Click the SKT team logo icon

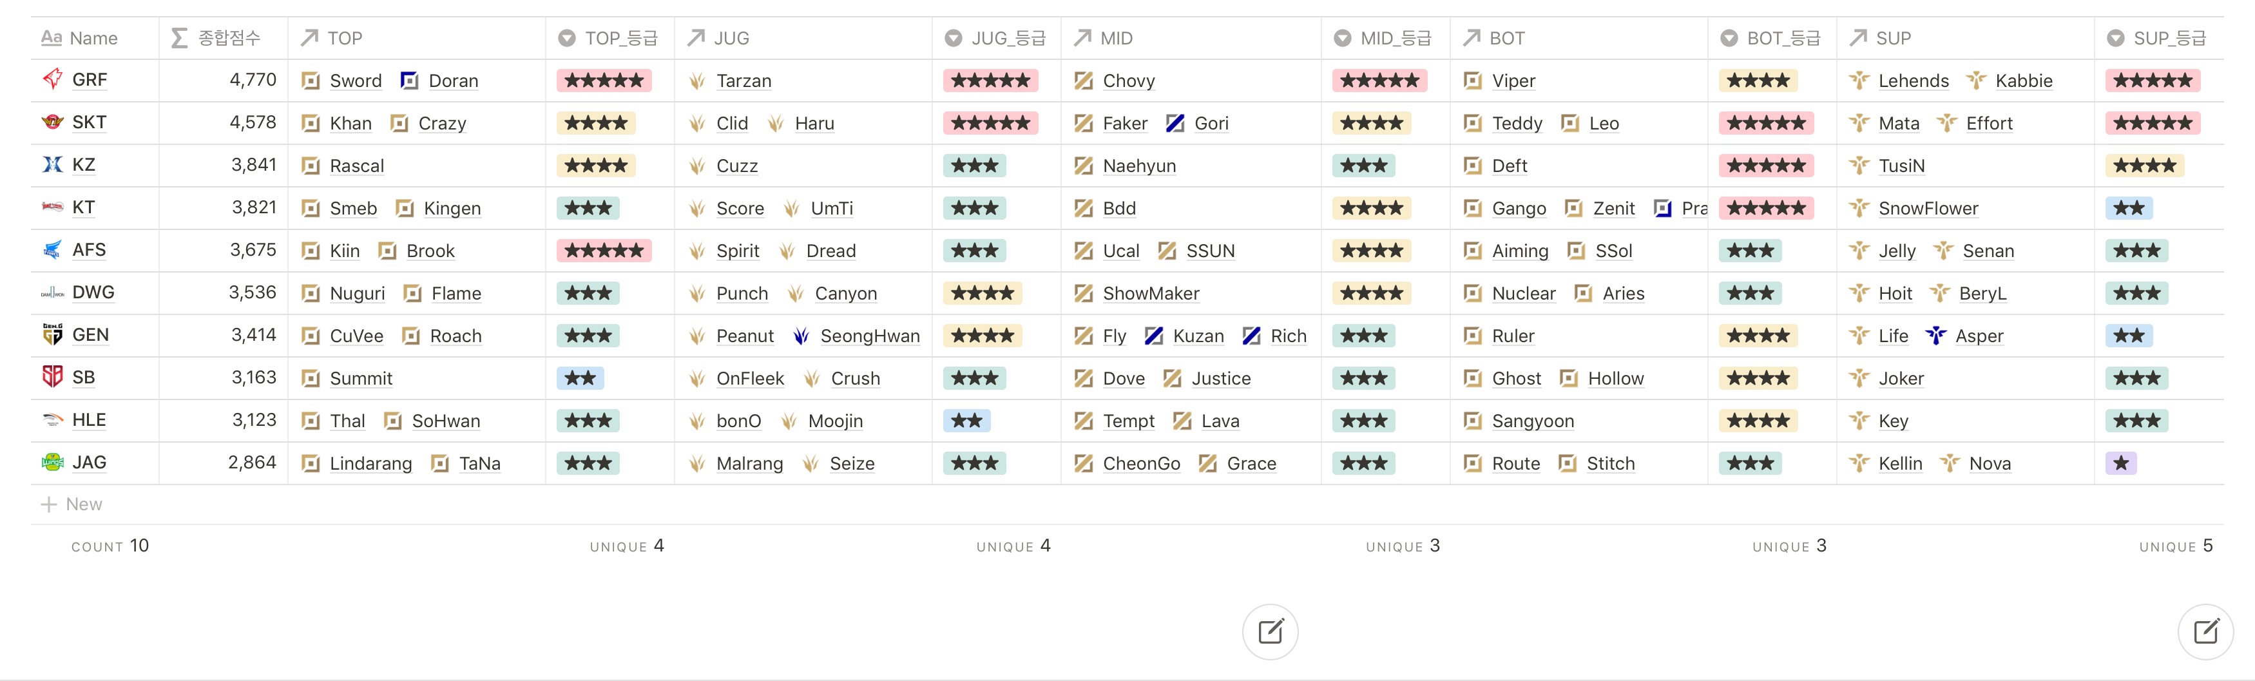53,122
